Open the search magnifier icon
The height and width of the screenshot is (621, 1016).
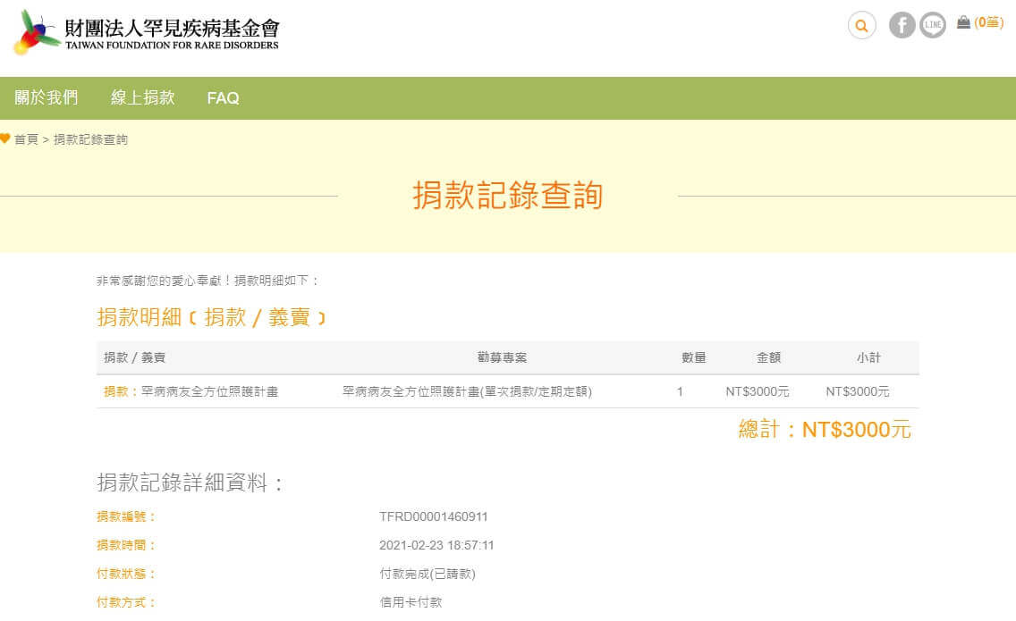point(861,26)
